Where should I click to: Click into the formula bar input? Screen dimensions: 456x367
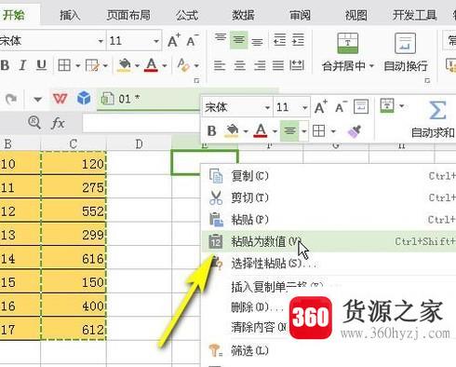(141, 123)
